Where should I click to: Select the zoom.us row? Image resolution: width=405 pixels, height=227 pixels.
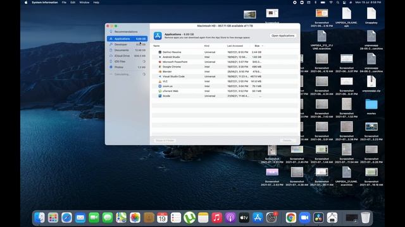click(225, 86)
